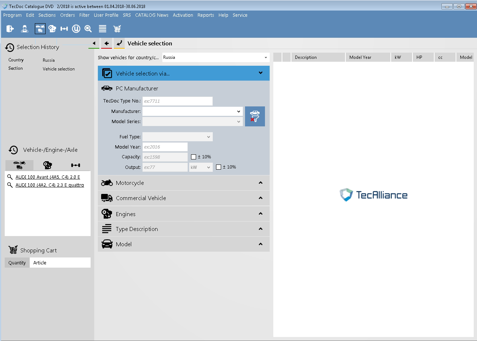The height and width of the screenshot is (341, 477).
Task: Enable the Output ± 10% checkbox
Action: (219, 167)
